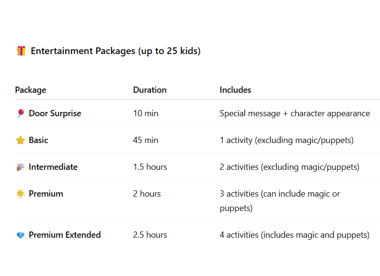Screen dimensions: 380x276
Task: Click the blue diamond icon beside Premium Extended
Action: coord(21,235)
